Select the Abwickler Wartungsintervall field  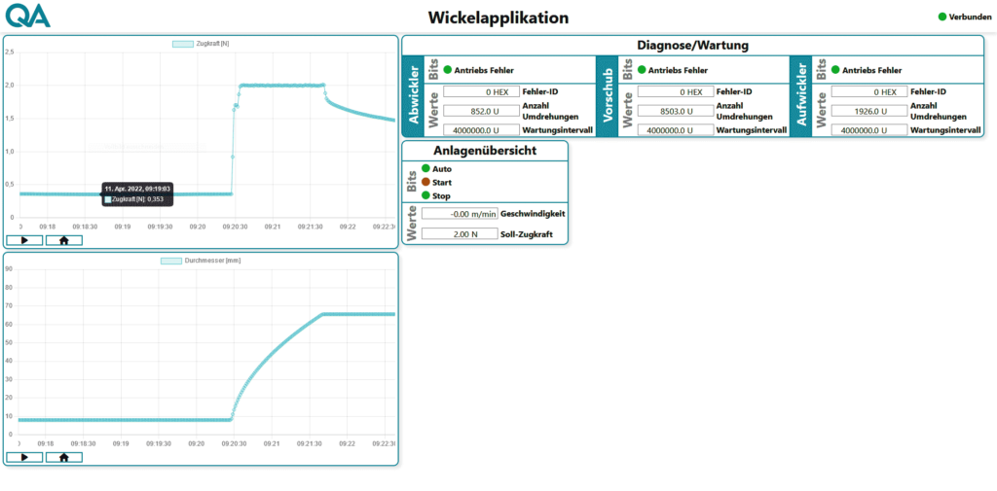[x=481, y=130]
